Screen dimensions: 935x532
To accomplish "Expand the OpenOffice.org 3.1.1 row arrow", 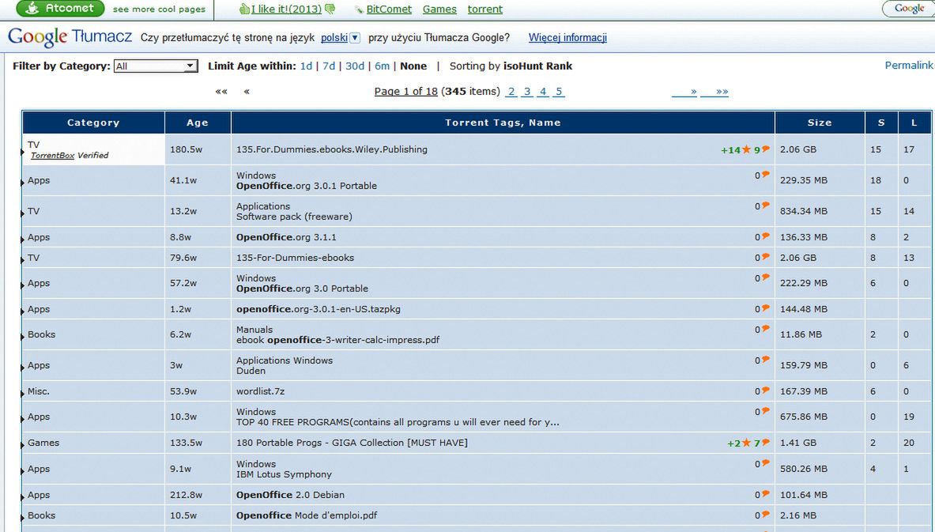I will 23,240.
